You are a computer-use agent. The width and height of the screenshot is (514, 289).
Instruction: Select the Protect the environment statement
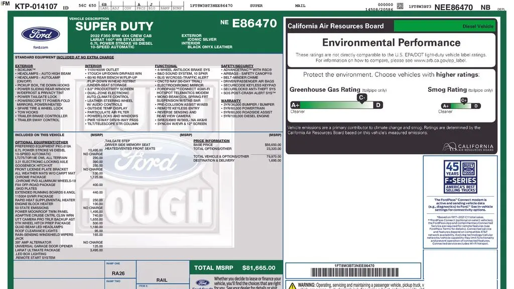pyautogui.click(x=391, y=74)
